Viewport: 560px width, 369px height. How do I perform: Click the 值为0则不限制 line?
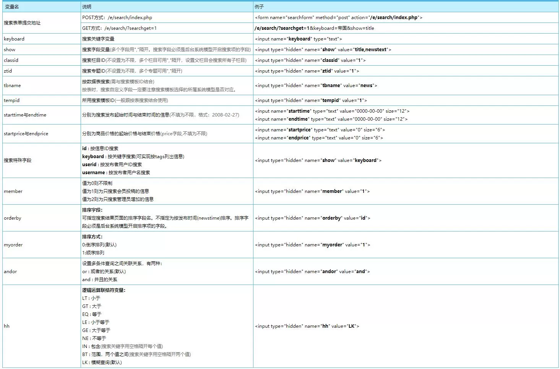(x=97, y=183)
